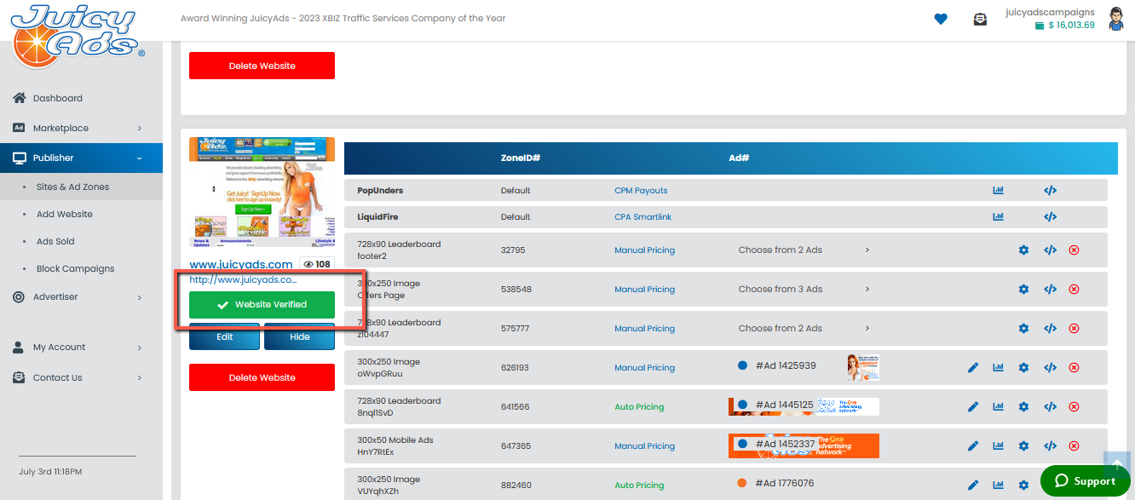The height and width of the screenshot is (500, 1135).
Task: Toggle the eye views badge showing 108
Action: coord(317,265)
